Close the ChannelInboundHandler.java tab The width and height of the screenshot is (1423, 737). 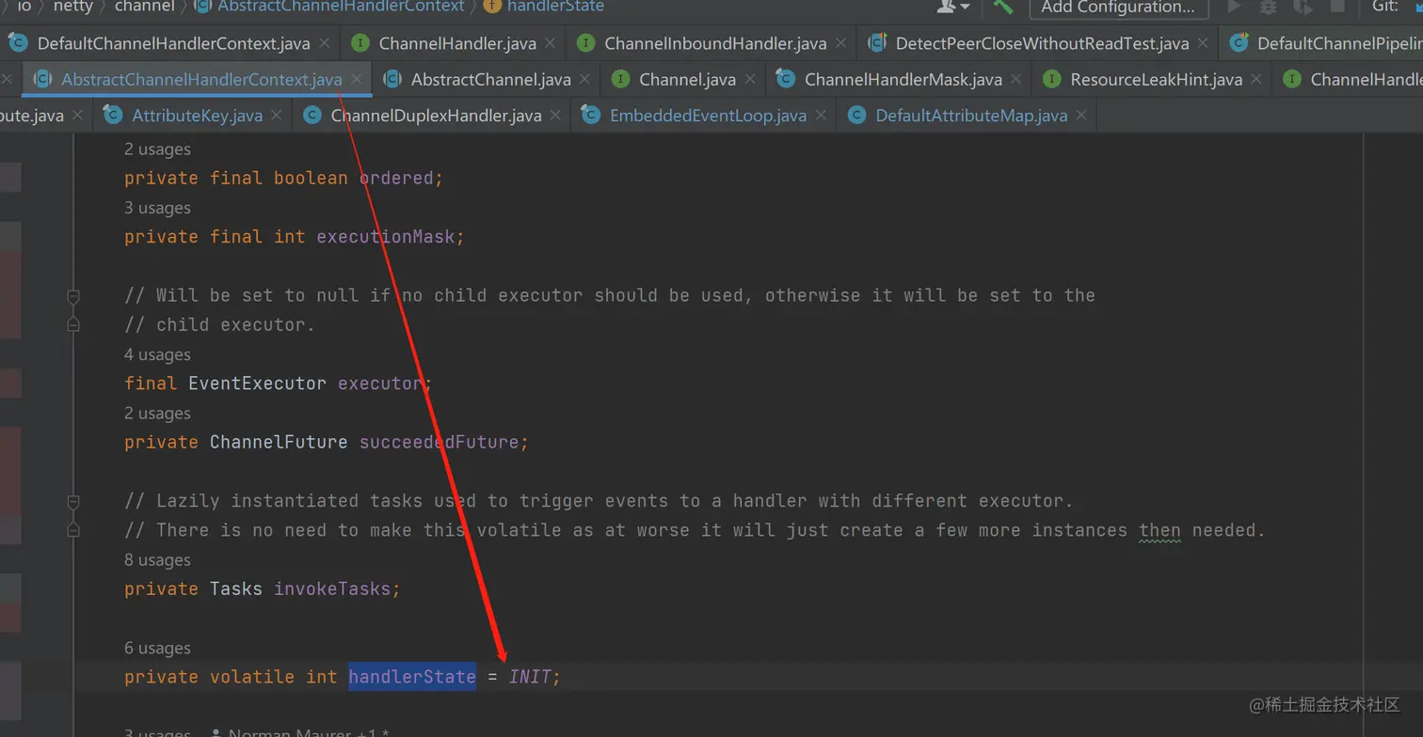[x=840, y=43]
